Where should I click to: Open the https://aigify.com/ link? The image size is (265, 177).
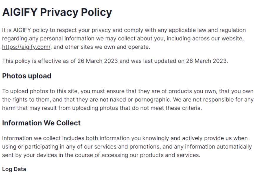click(26, 47)
